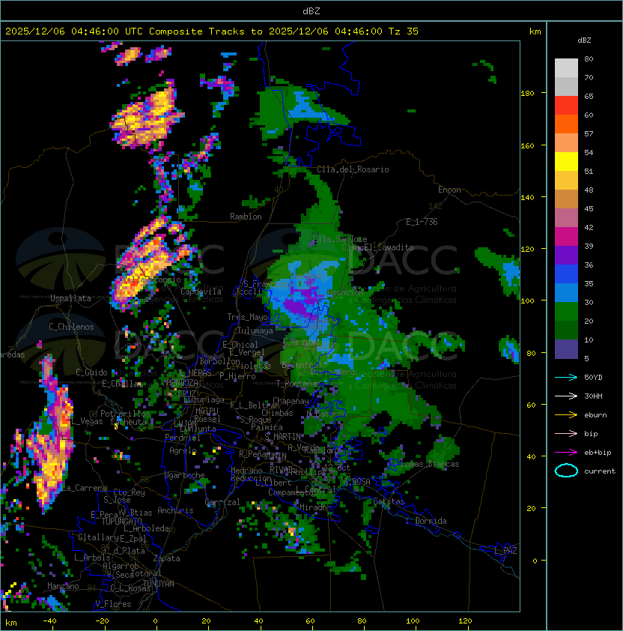Screen dimensions: 623x631
Task: Click the Clla.del_Rosario map label
Action: point(353,169)
